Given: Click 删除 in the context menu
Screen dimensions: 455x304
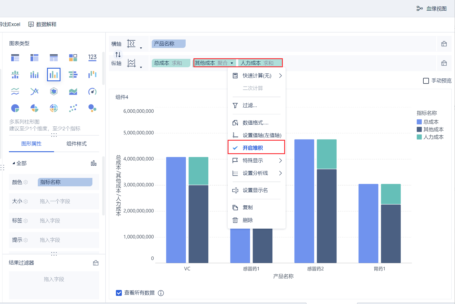Looking at the screenshot, I should [256, 220].
